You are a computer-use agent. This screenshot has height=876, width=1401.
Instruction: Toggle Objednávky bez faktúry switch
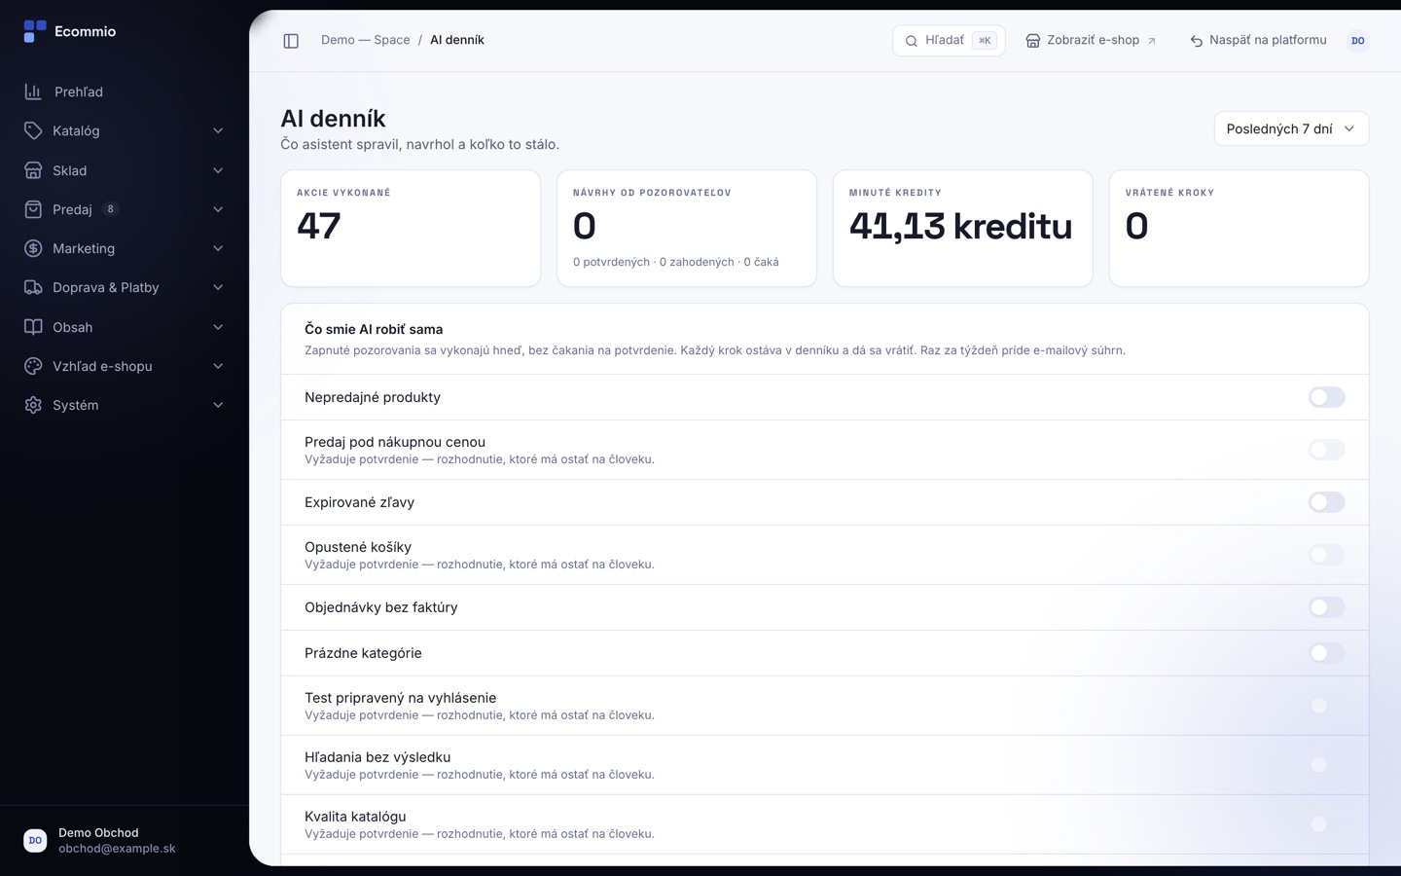pos(1326,607)
